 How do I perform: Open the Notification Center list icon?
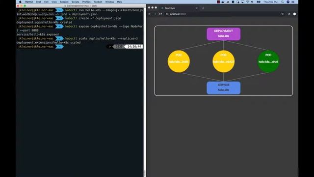(293, 2)
